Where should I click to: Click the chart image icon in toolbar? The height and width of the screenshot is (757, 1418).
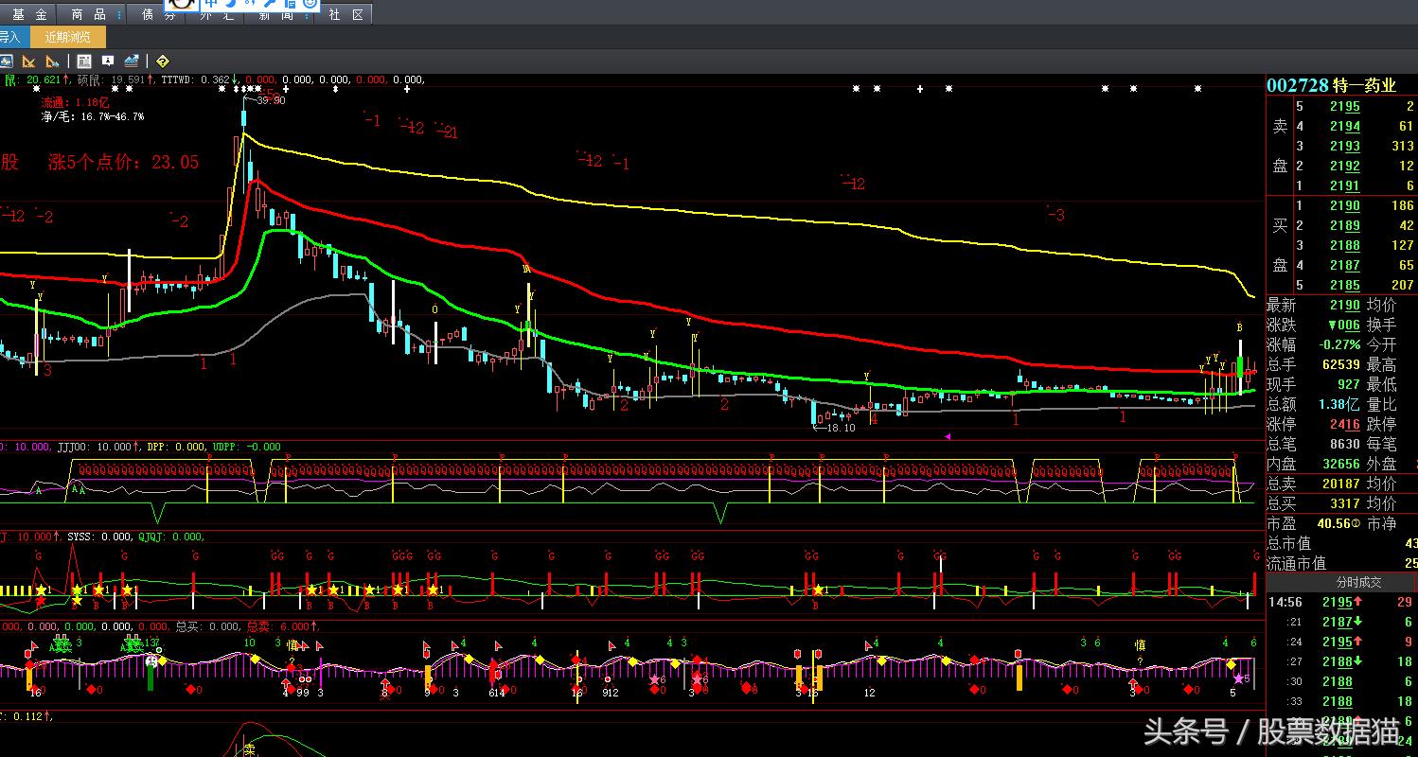[6, 62]
